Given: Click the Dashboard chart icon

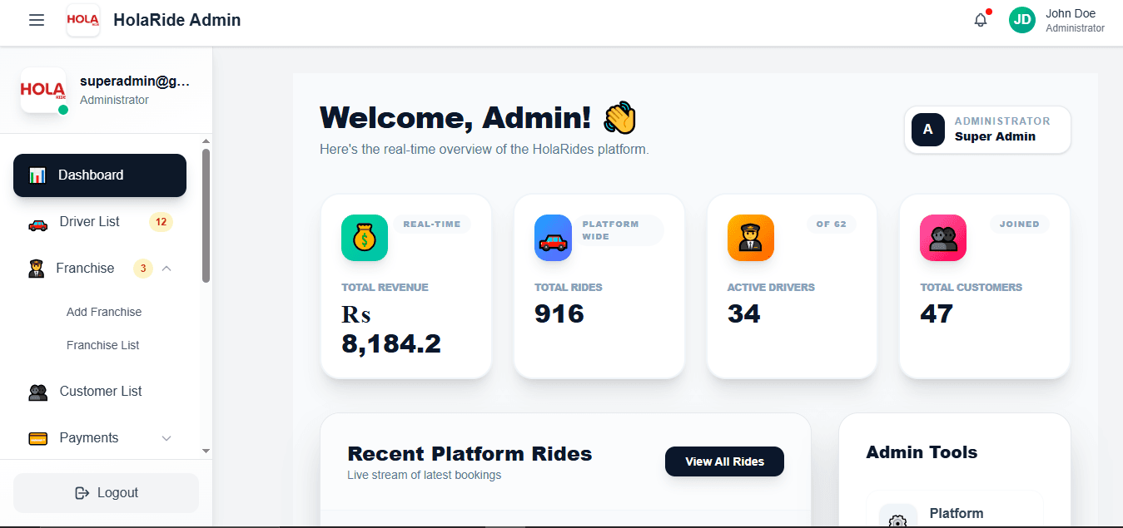Looking at the screenshot, I should 37,175.
